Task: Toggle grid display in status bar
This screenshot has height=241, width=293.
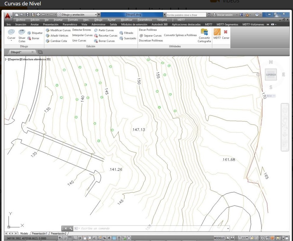Action: tap(70, 238)
